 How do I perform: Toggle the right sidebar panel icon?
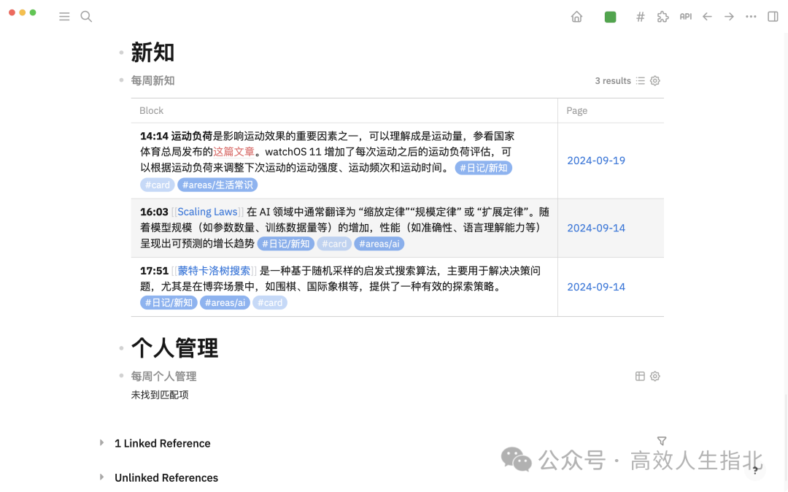click(773, 16)
